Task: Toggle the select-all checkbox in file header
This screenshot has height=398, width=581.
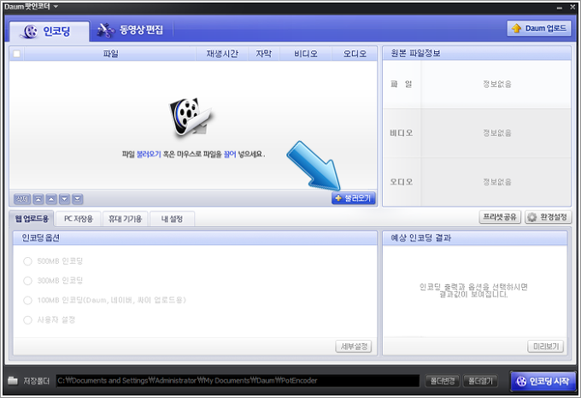Action: pos(17,54)
